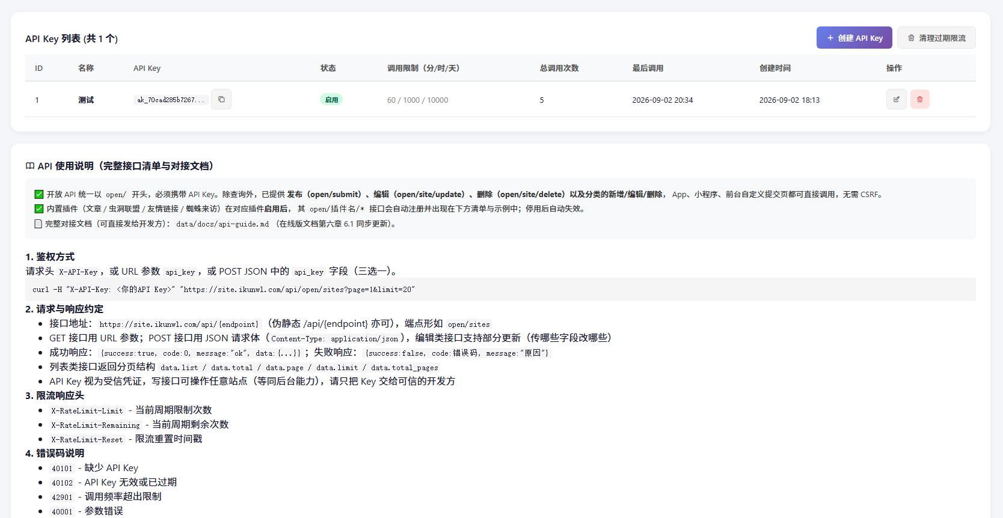The height and width of the screenshot is (518, 1003).
Task: Click the heading 1. 鉴权方式
Action: 50,257
